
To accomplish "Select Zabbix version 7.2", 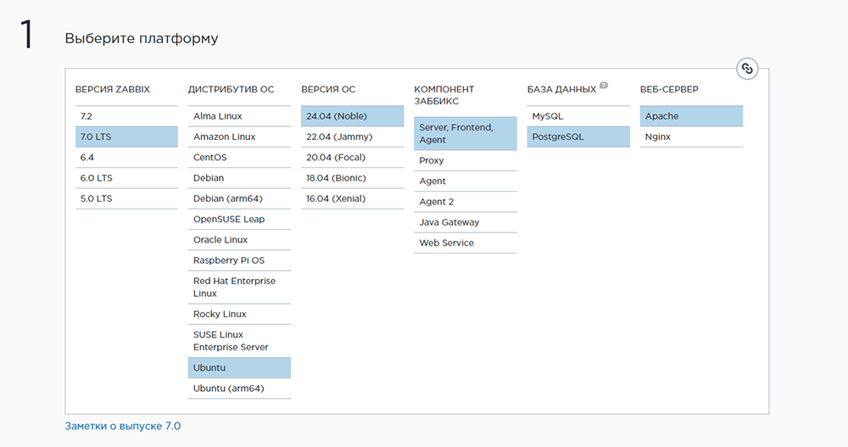I will (126, 116).
